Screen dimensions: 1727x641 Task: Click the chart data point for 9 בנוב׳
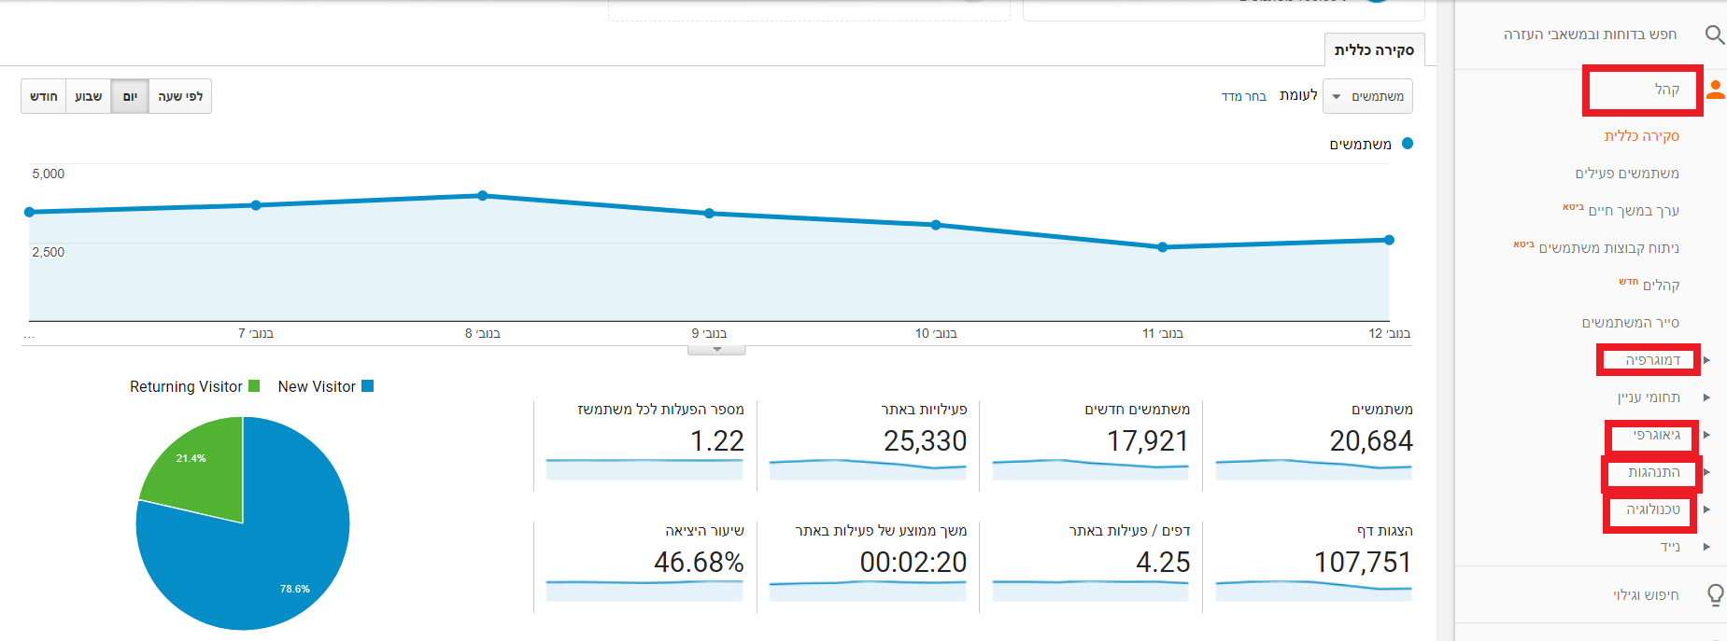click(x=710, y=214)
